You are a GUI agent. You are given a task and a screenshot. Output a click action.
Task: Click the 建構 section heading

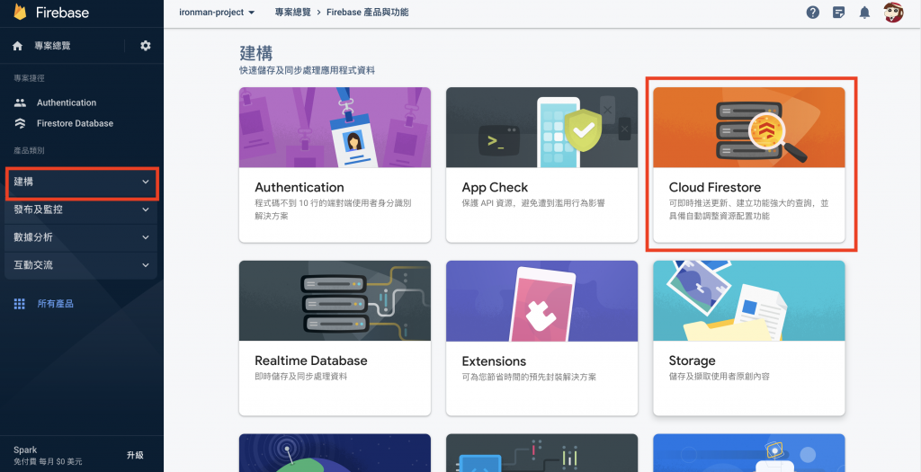click(256, 53)
